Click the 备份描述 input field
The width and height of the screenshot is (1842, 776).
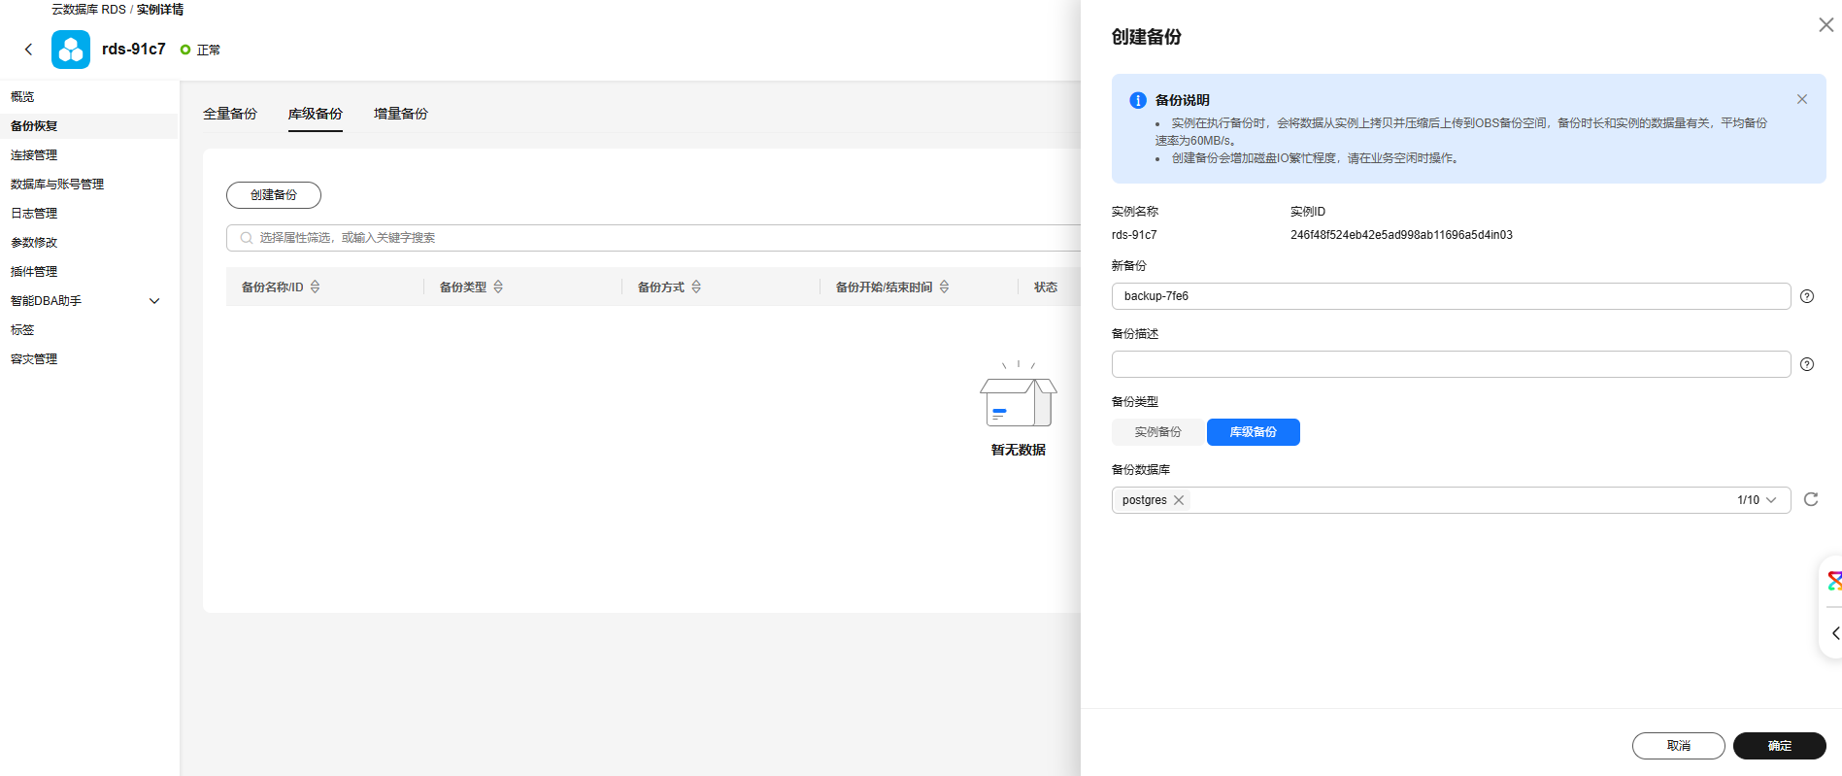coord(1451,364)
